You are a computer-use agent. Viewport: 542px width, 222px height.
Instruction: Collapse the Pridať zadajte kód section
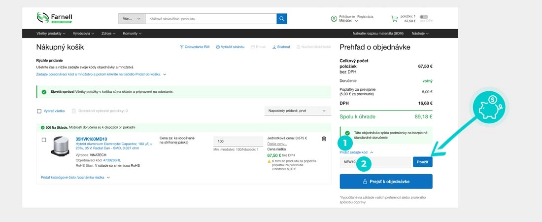356,152
